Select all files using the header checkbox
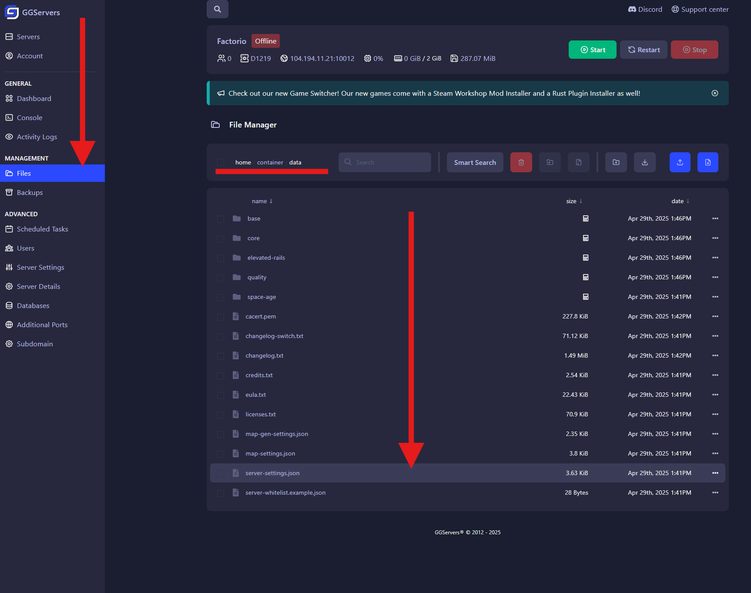This screenshot has height=593, width=751. (220, 162)
